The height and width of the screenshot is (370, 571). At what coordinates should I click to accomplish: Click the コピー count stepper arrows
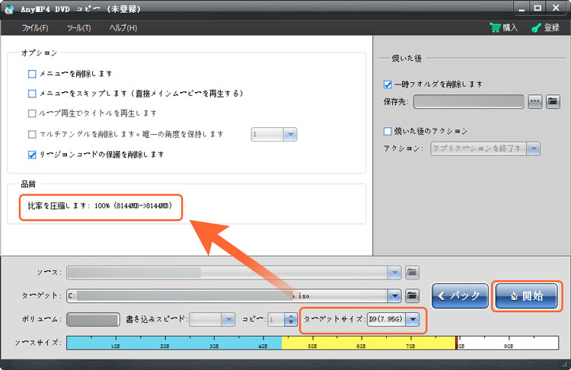[291, 320]
